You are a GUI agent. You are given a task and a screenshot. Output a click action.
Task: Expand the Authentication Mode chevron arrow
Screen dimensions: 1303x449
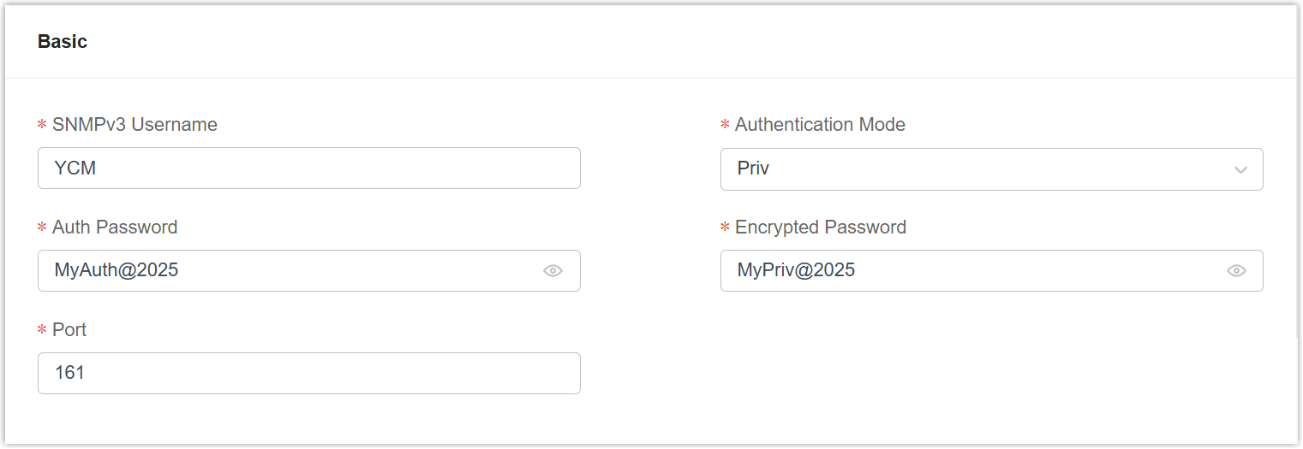pyautogui.click(x=1240, y=169)
